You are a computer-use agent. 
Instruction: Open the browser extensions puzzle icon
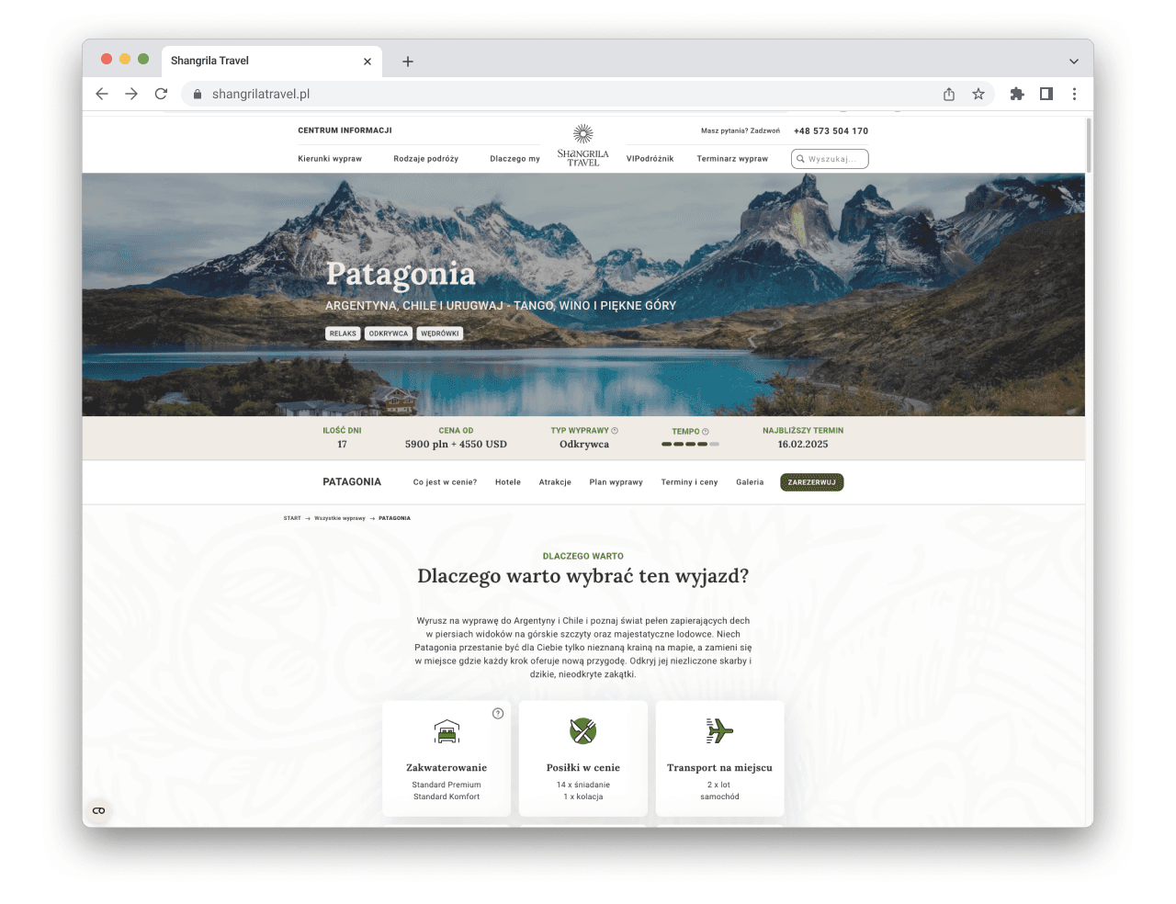[1017, 94]
